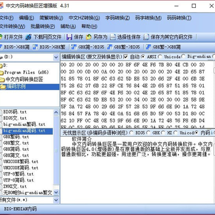Select the BIG5 radio button in display area
This screenshot has width=215, height=215.
[131, 133]
